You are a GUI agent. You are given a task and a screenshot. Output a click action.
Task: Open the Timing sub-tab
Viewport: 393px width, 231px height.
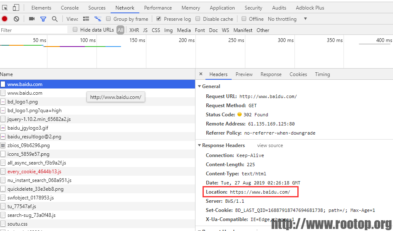(322, 74)
